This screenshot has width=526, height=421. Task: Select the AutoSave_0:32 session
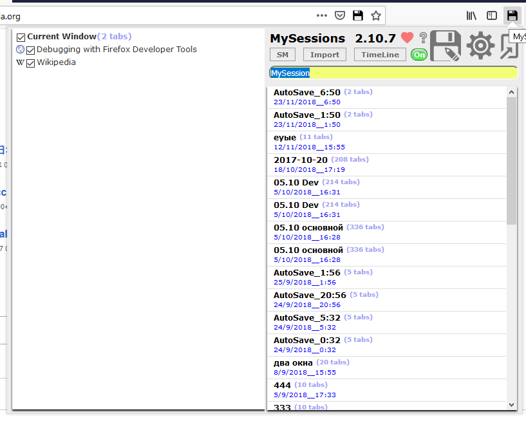click(386, 345)
